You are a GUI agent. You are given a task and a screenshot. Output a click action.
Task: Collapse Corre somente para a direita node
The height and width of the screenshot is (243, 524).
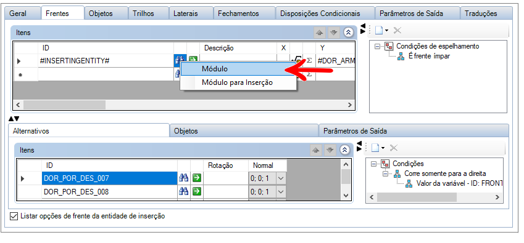coord(385,173)
